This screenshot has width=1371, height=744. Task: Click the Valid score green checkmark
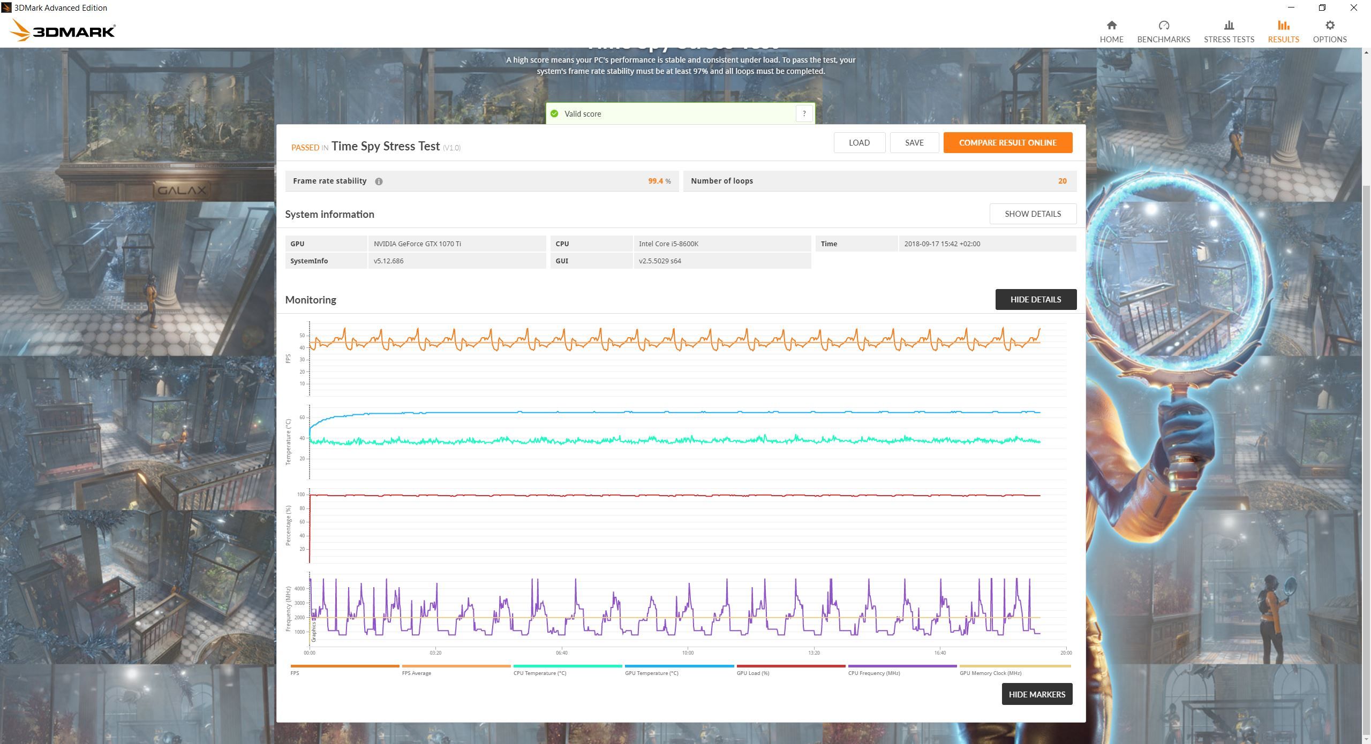point(554,113)
